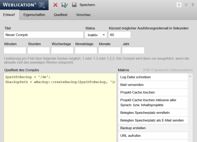
Task: Select Belegten Speicherplatz als E-Mail senden
Action: click(x=153, y=120)
